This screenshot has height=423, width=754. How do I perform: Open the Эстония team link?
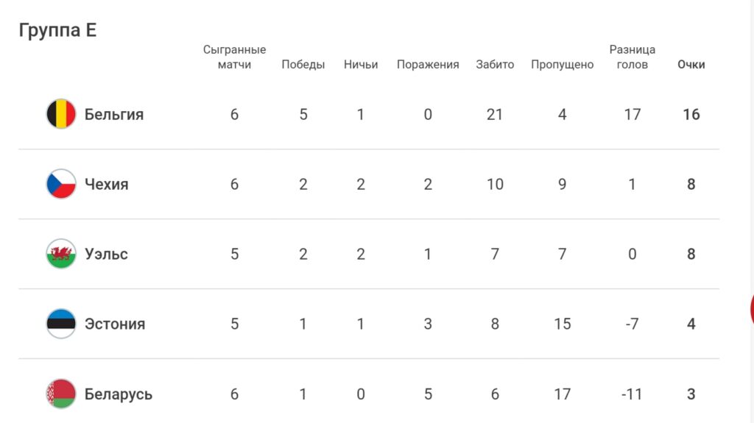115,324
